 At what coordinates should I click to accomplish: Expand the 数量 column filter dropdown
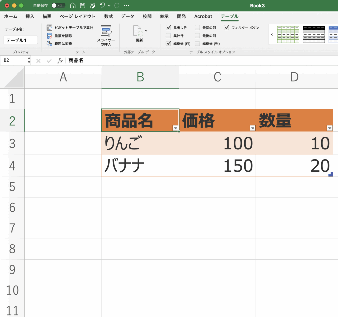[329, 128]
